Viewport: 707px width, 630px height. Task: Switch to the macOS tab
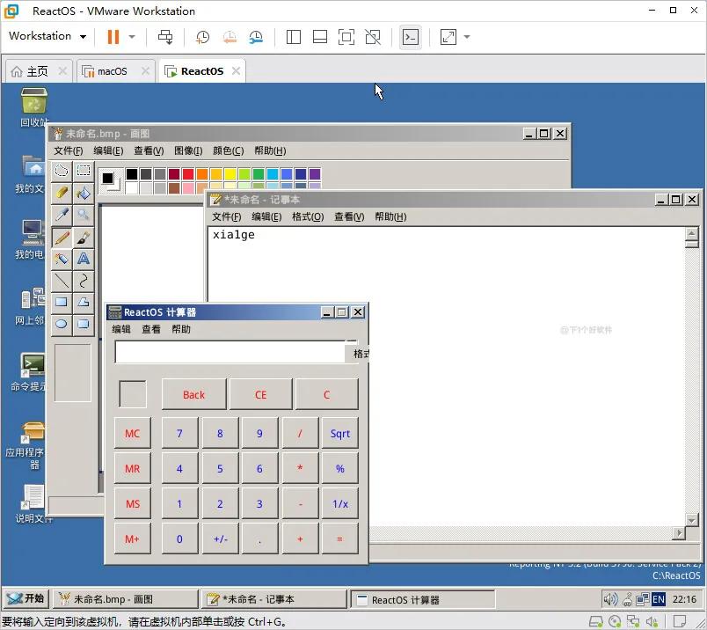coord(114,70)
